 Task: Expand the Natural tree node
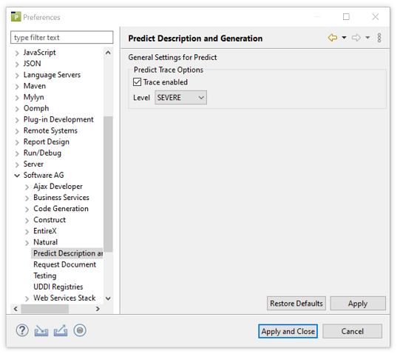[x=27, y=243]
